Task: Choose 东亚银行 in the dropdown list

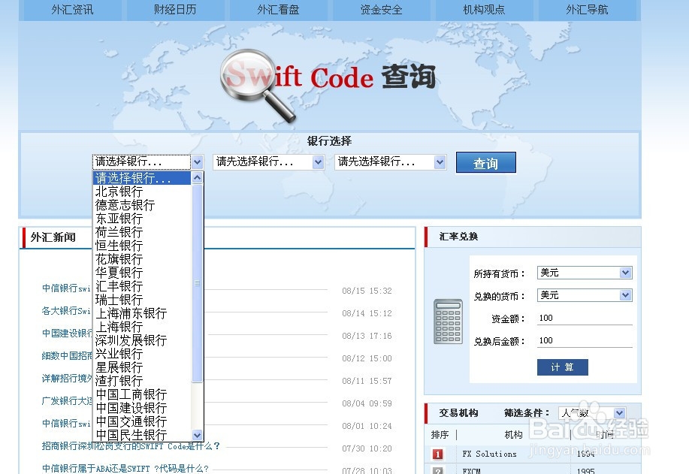Action: click(x=142, y=219)
